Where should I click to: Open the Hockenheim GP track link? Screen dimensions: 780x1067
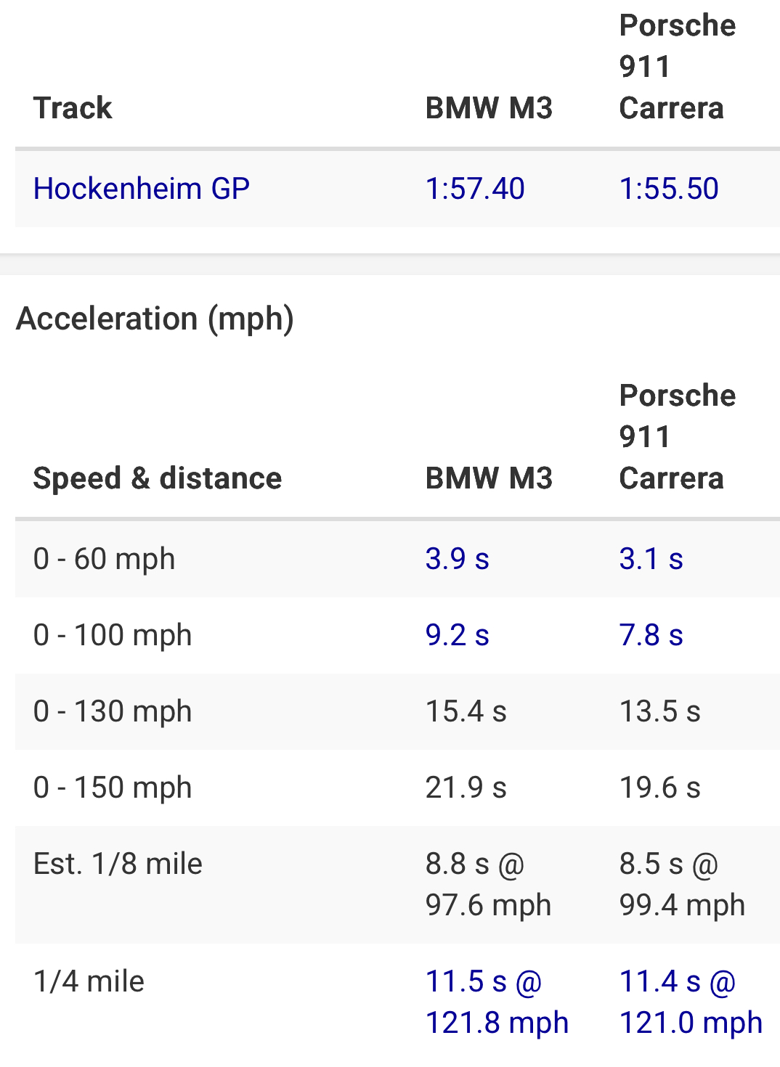point(142,189)
